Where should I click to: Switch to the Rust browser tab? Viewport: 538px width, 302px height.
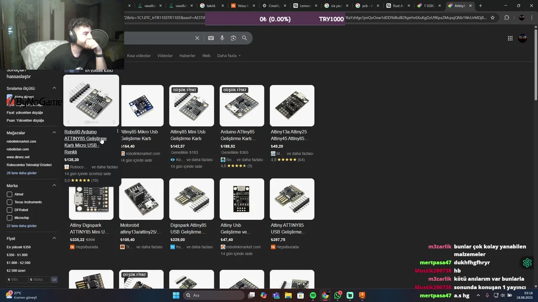(x=398, y=6)
